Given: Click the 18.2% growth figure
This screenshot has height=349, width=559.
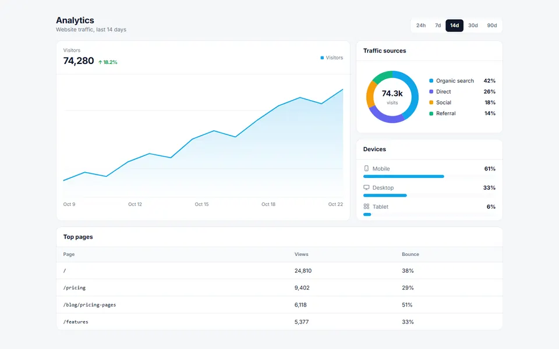Looking at the screenshot, I should click(x=110, y=62).
